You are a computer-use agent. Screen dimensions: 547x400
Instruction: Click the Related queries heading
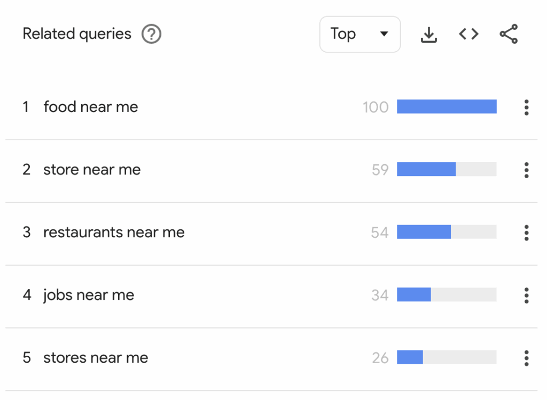click(x=77, y=34)
